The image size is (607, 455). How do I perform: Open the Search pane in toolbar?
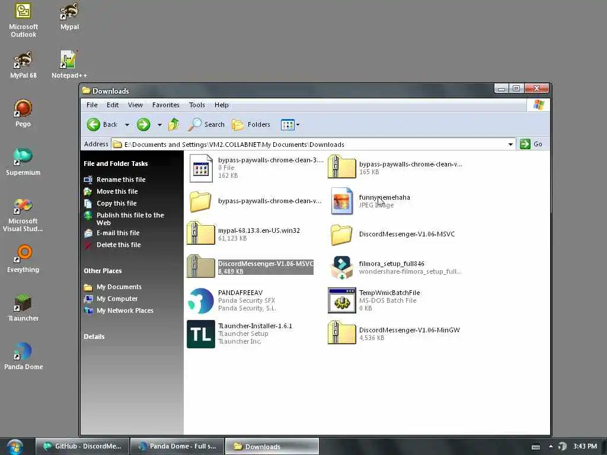(x=206, y=124)
